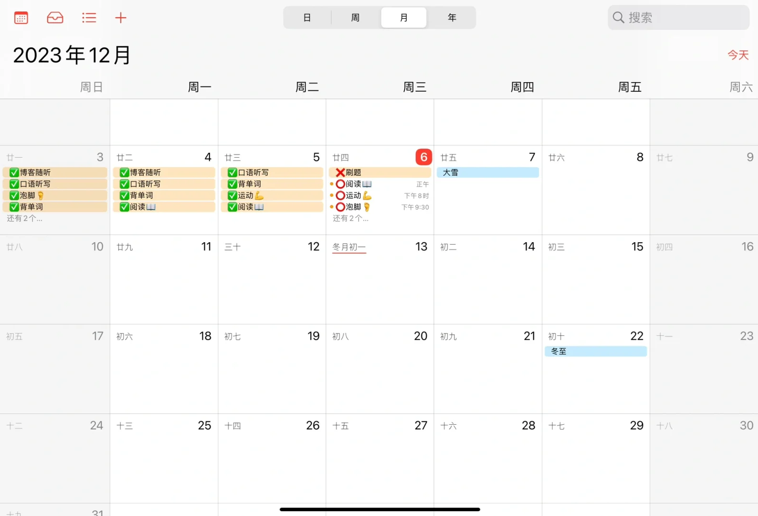
Task: Select December 13 冬月初一 day cell
Action: click(380, 279)
